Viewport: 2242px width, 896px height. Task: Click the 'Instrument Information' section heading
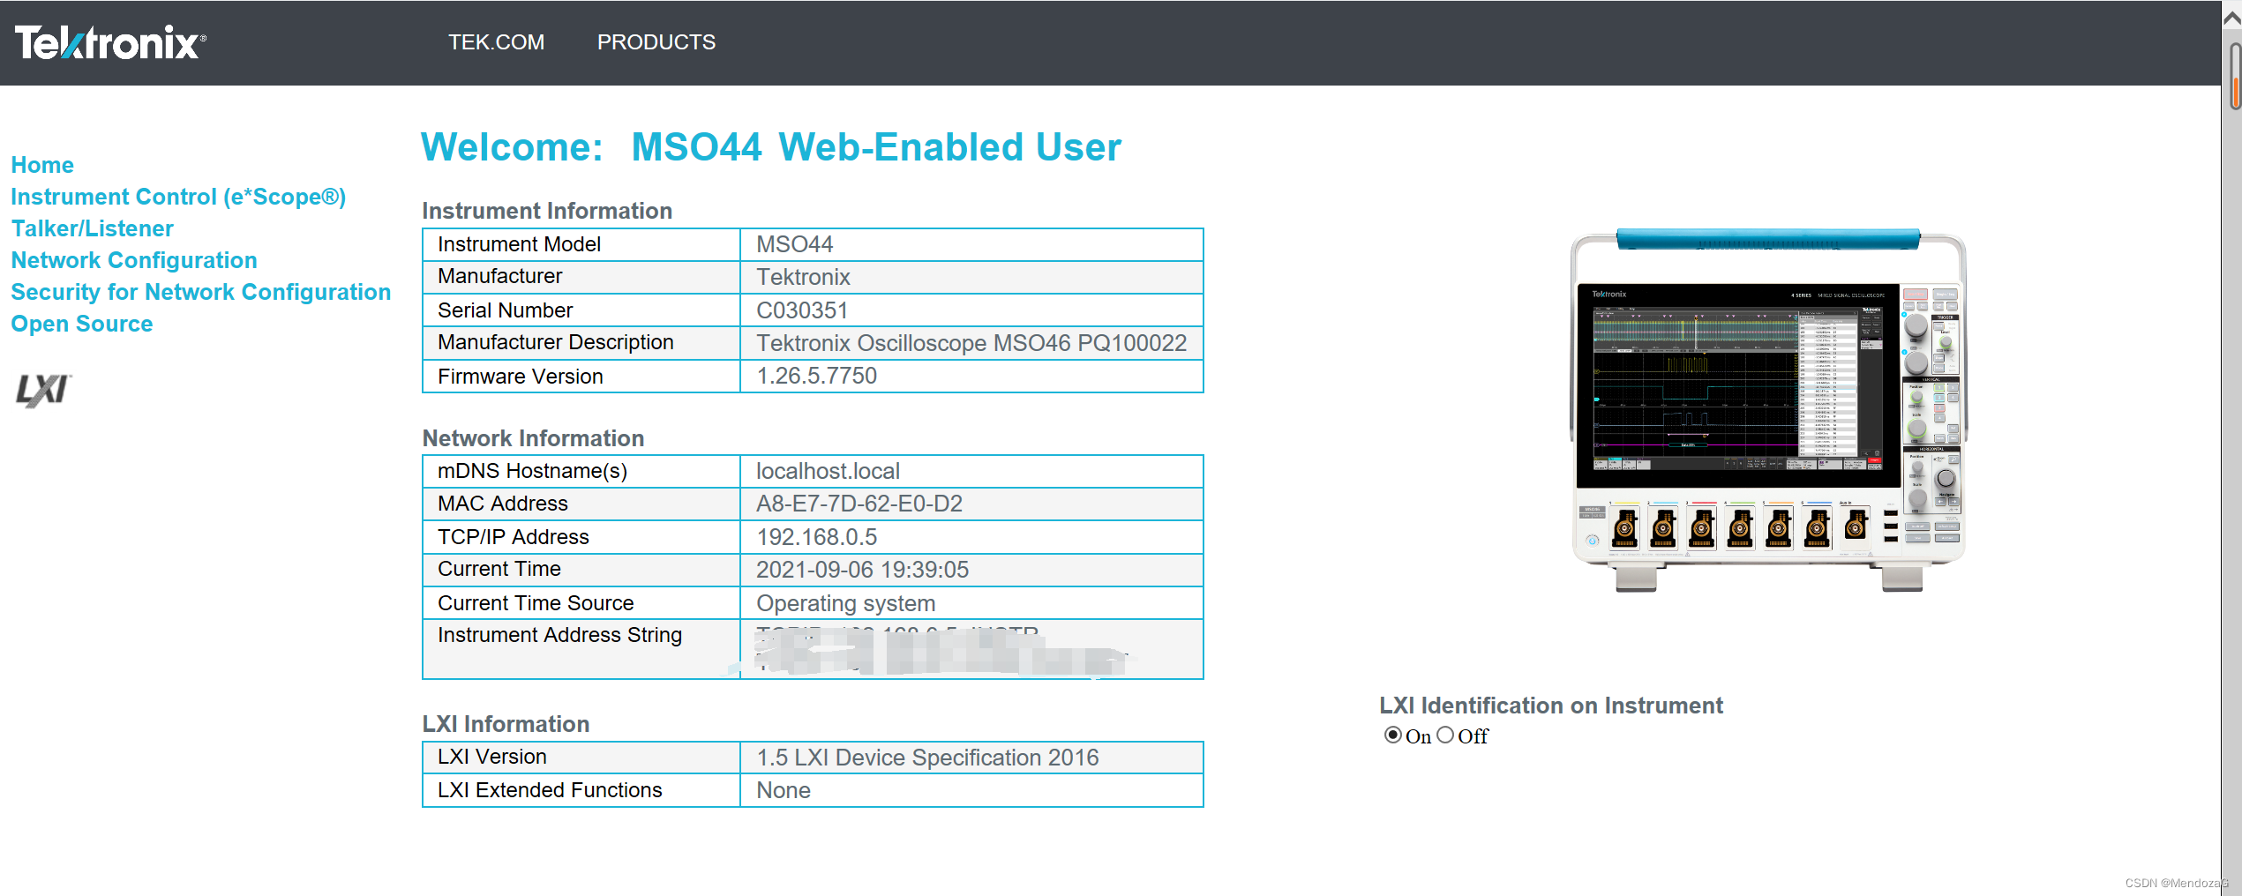(x=547, y=211)
